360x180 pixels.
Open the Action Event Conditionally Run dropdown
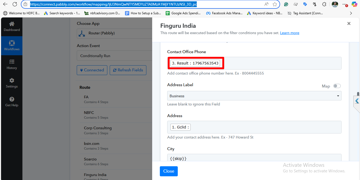click(114, 56)
